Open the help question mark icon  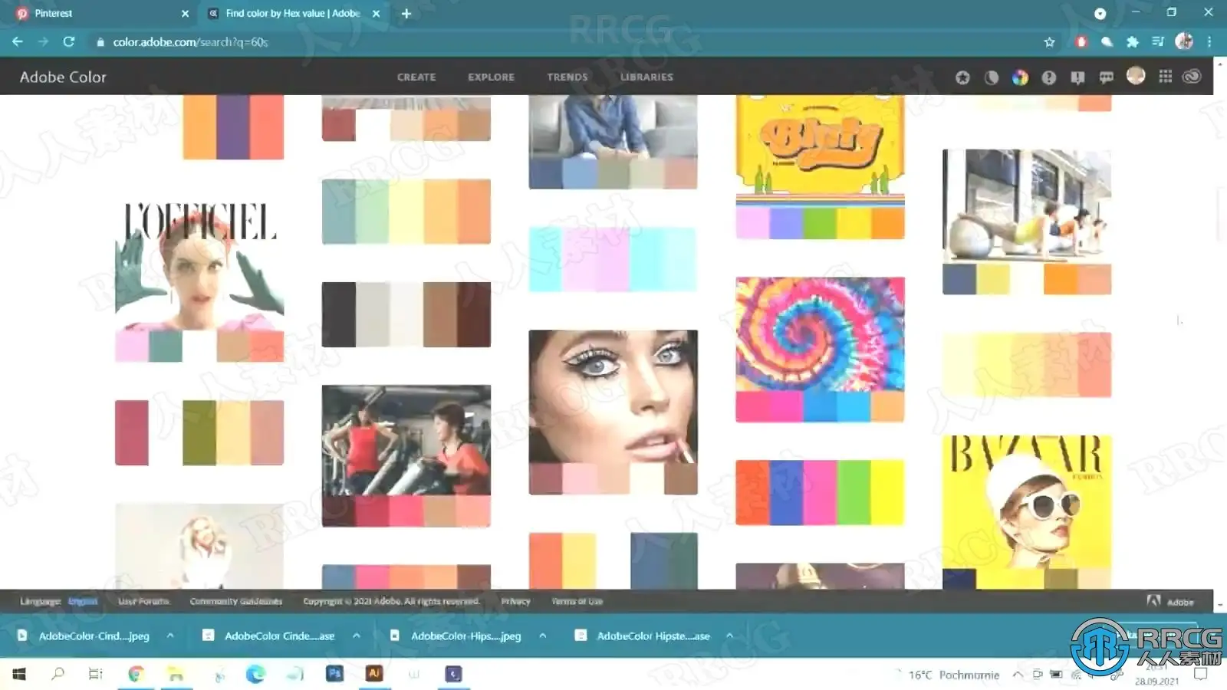pos(1048,77)
